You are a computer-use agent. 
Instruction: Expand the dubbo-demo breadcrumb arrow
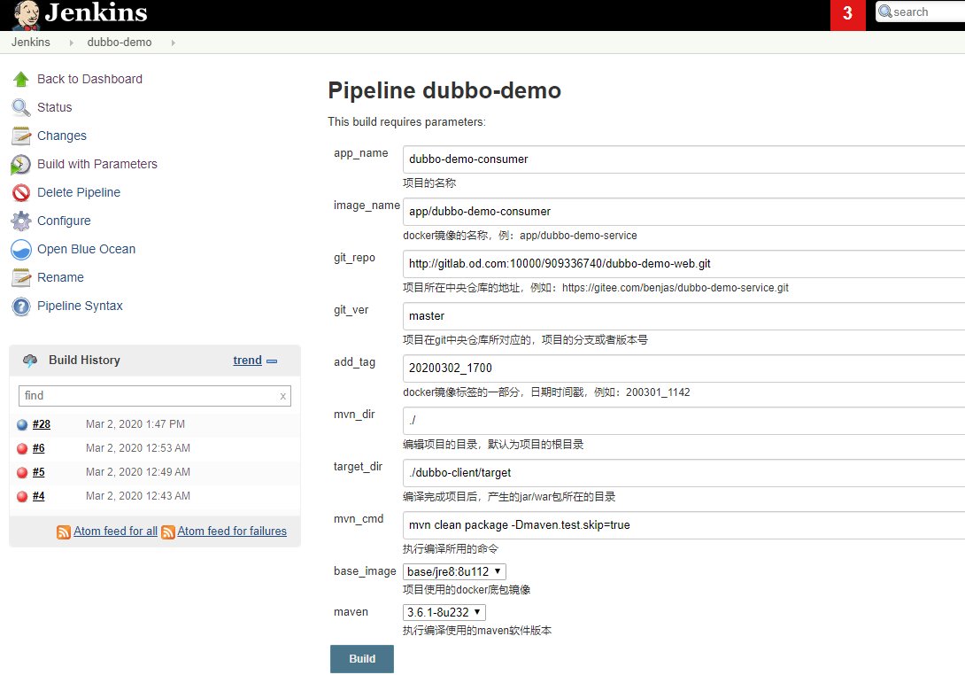tap(173, 43)
